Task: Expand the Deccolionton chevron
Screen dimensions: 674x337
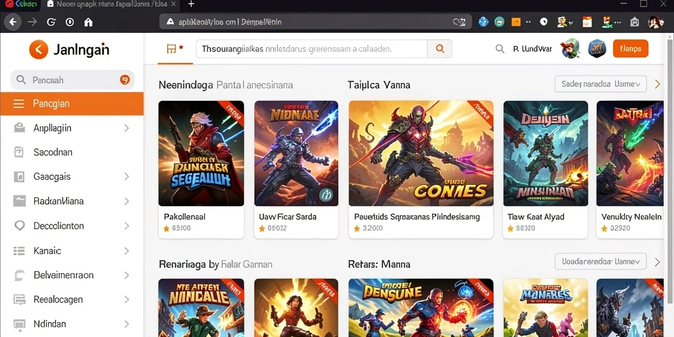Action: (x=126, y=226)
